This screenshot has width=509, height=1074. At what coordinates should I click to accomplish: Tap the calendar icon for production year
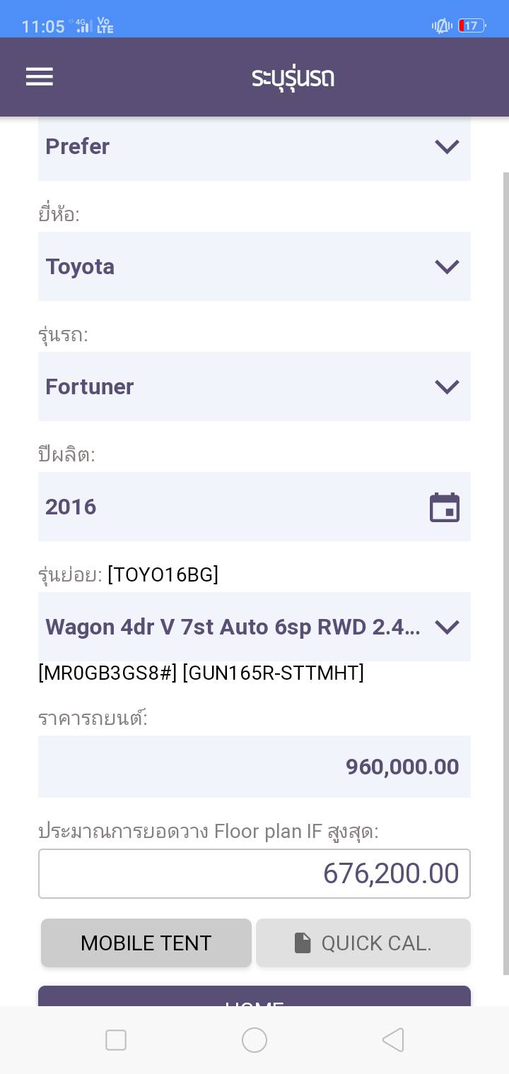[x=445, y=507]
